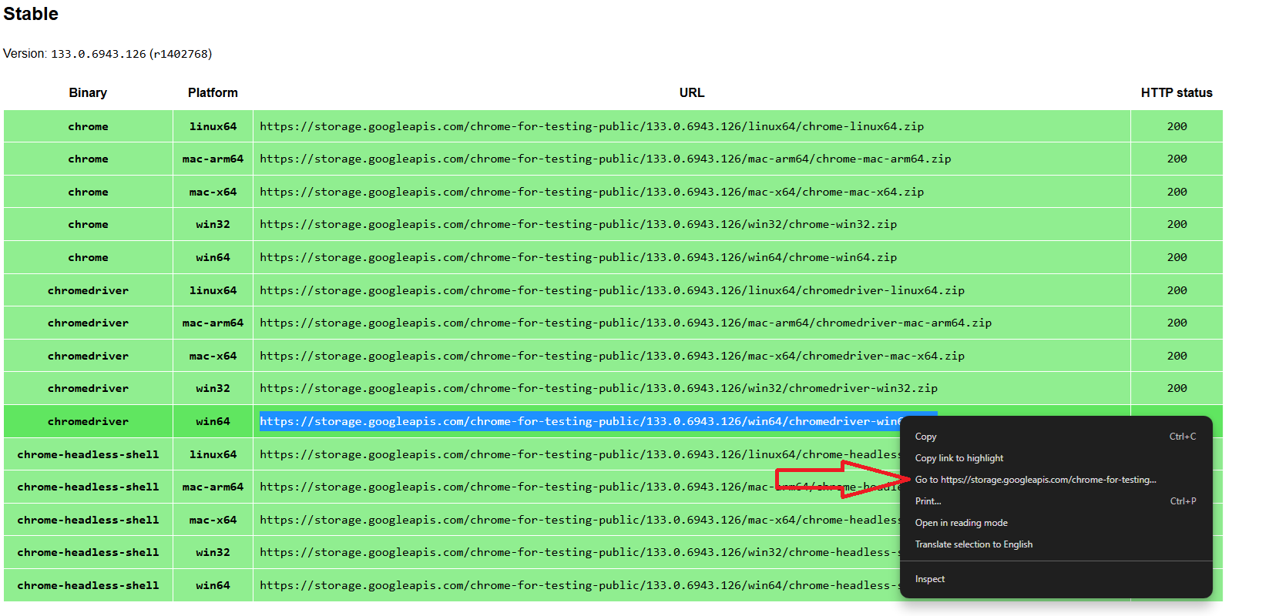Click 'Print...' in the context menu

(928, 501)
